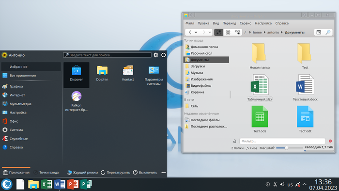
Task: Click the us keyboard layout indicator
Action: coord(290,185)
